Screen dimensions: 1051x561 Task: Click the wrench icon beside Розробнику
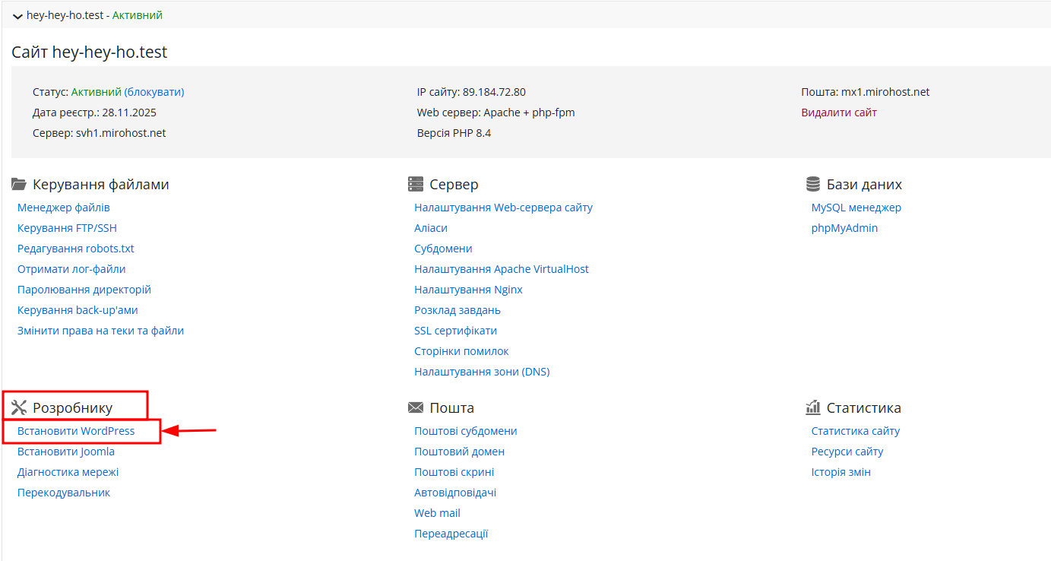pyautogui.click(x=18, y=406)
